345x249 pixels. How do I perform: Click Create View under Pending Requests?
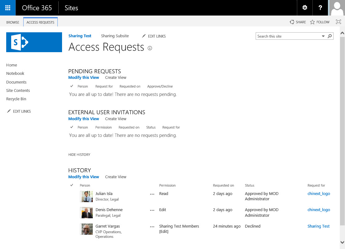pyautogui.click(x=116, y=78)
